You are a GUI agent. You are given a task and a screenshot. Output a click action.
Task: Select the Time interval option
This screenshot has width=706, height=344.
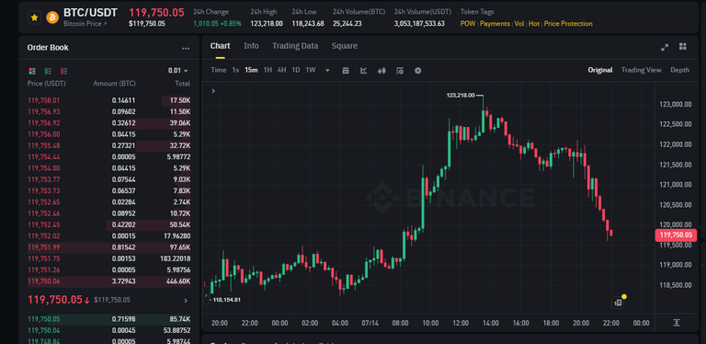click(219, 70)
